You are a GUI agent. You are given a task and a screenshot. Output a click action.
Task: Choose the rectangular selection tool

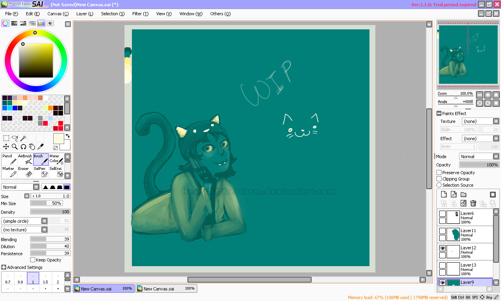click(x=6, y=138)
